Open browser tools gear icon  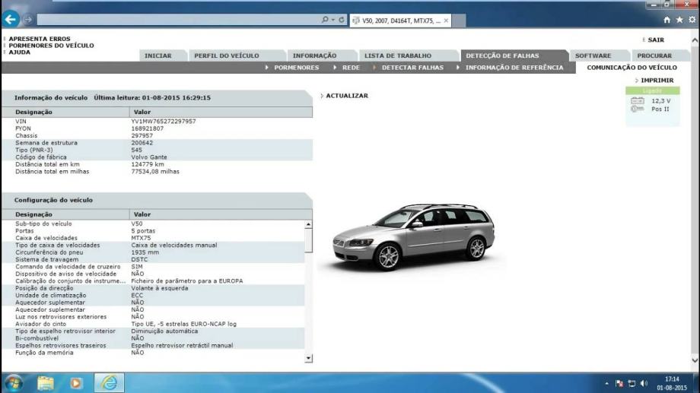[692, 20]
